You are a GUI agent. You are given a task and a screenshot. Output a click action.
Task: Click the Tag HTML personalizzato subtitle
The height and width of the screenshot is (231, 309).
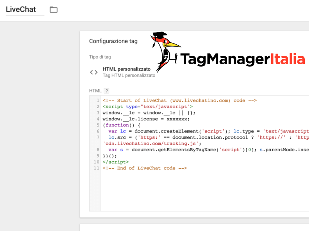(129, 75)
